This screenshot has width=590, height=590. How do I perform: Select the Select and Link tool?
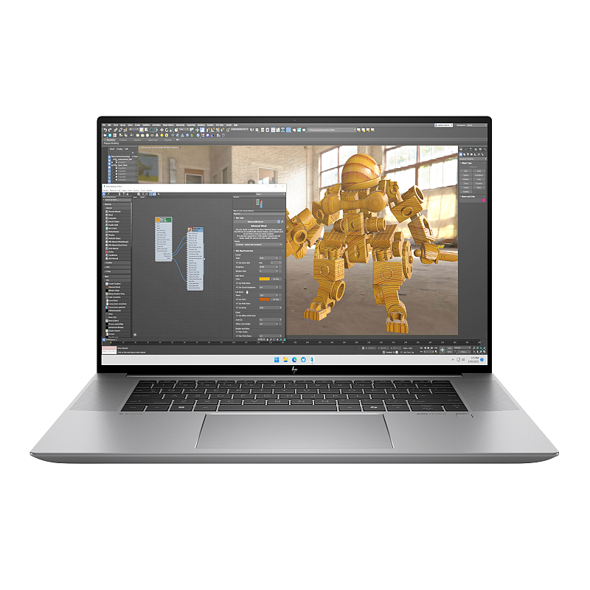coord(116,131)
